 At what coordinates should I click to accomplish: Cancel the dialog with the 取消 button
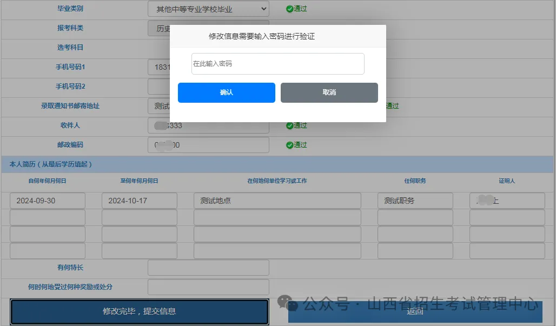click(x=329, y=92)
